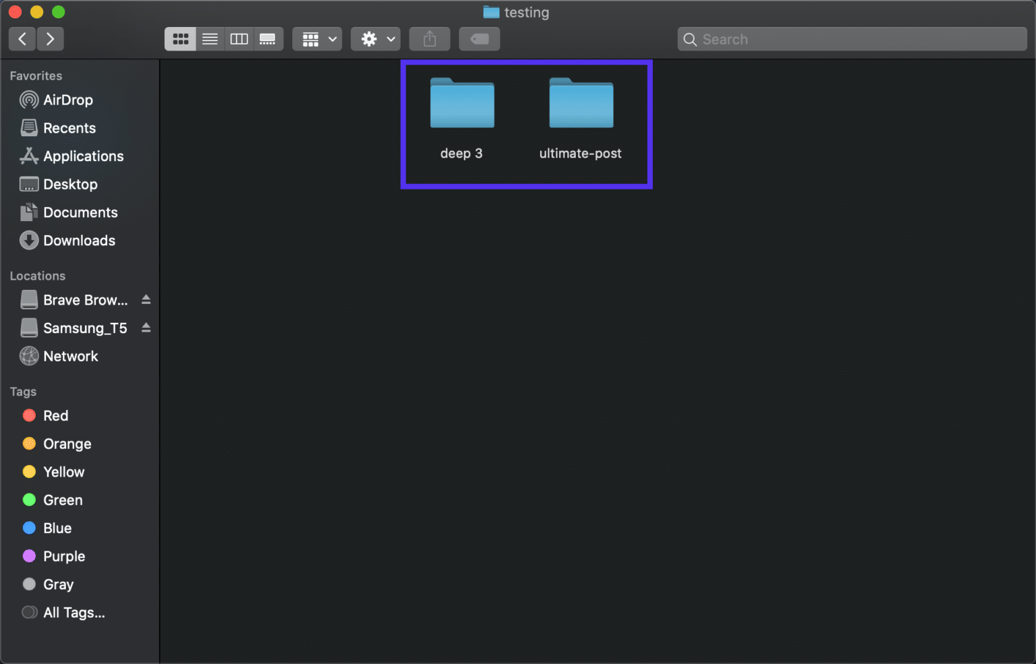Select the Red tag in sidebar
The height and width of the screenshot is (664, 1036).
pos(55,415)
